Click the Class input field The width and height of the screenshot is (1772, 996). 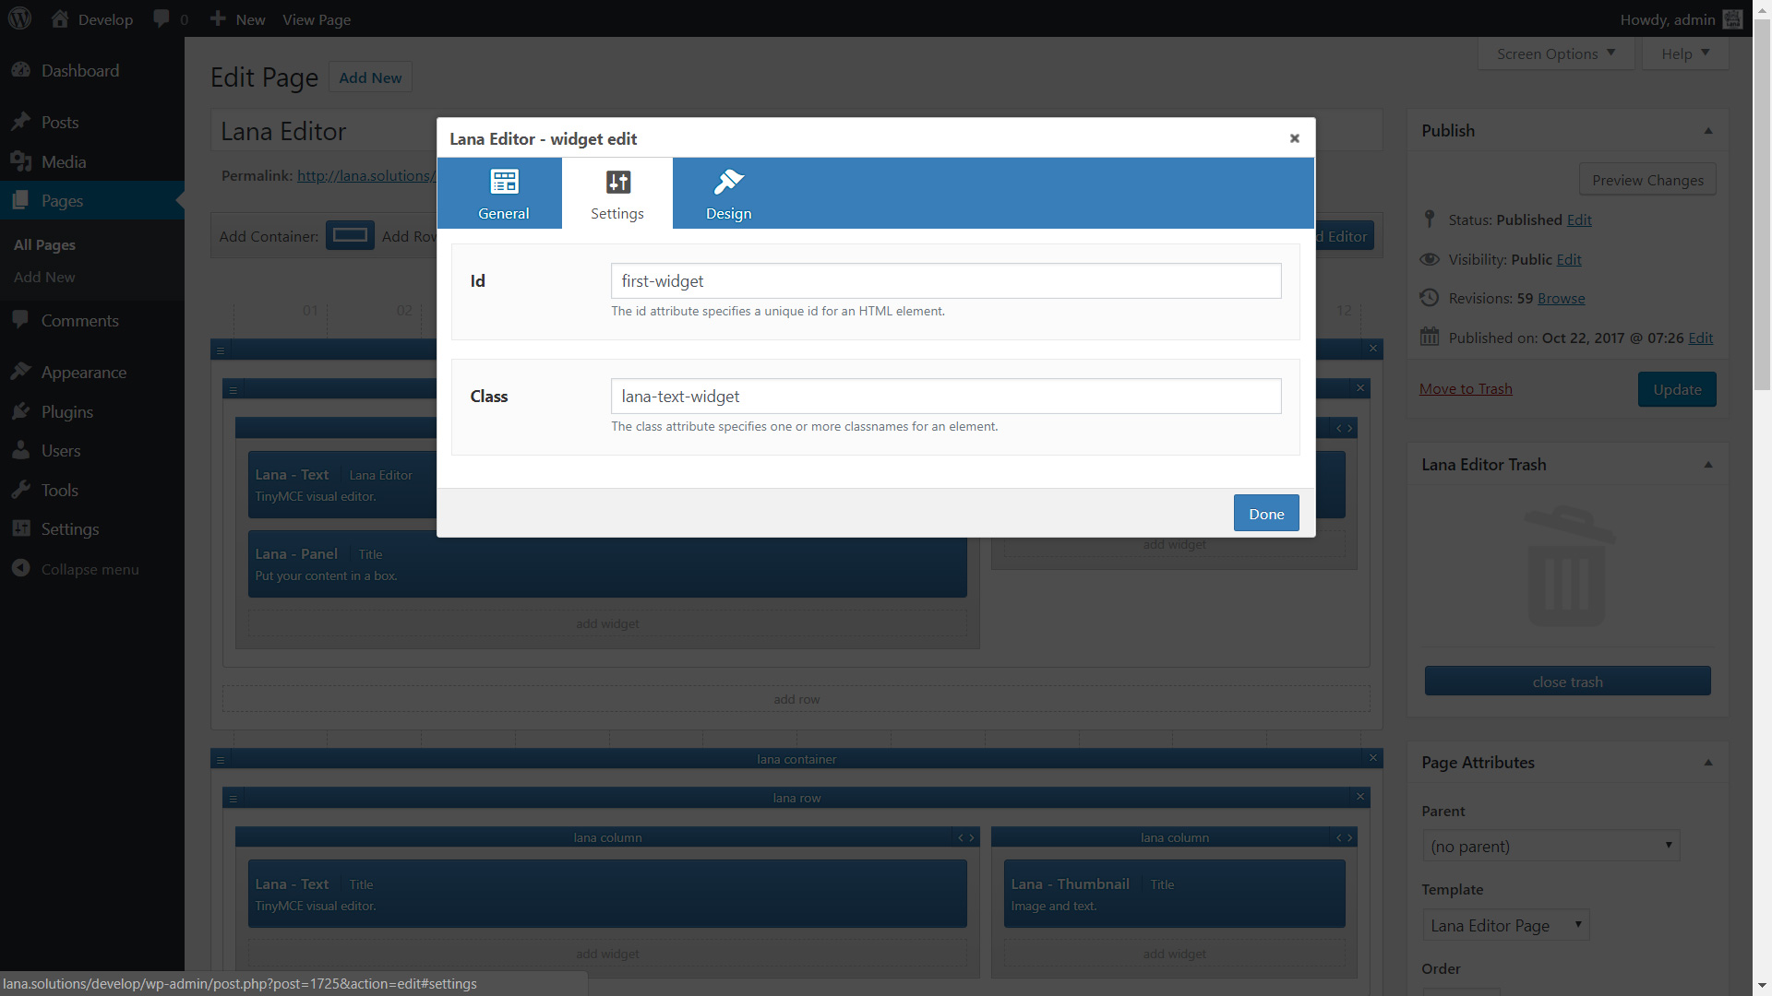click(x=945, y=397)
